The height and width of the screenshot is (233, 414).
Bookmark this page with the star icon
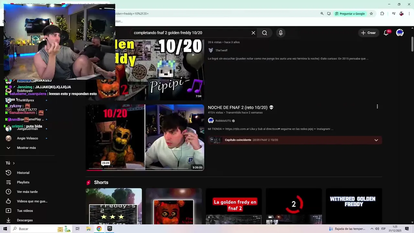[x=371, y=14]
